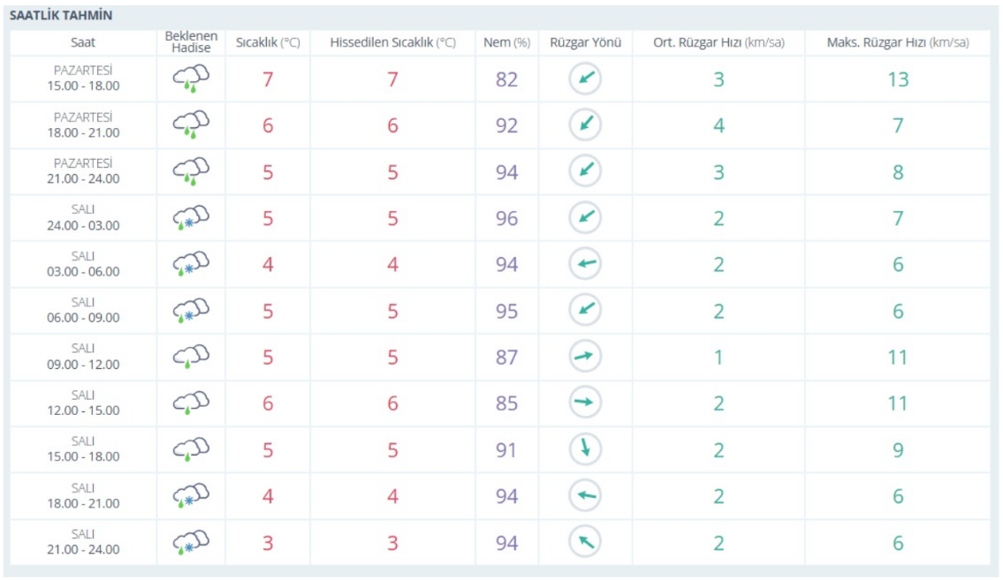Click the rain icon for Pazartesi 21.00 - 24.00

pos(191,171)
